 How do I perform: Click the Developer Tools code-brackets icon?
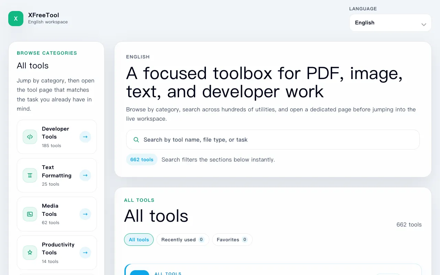[x=30, y=137]
